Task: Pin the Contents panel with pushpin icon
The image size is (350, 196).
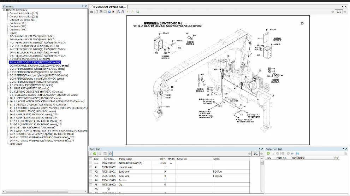Action: (82, 6)
